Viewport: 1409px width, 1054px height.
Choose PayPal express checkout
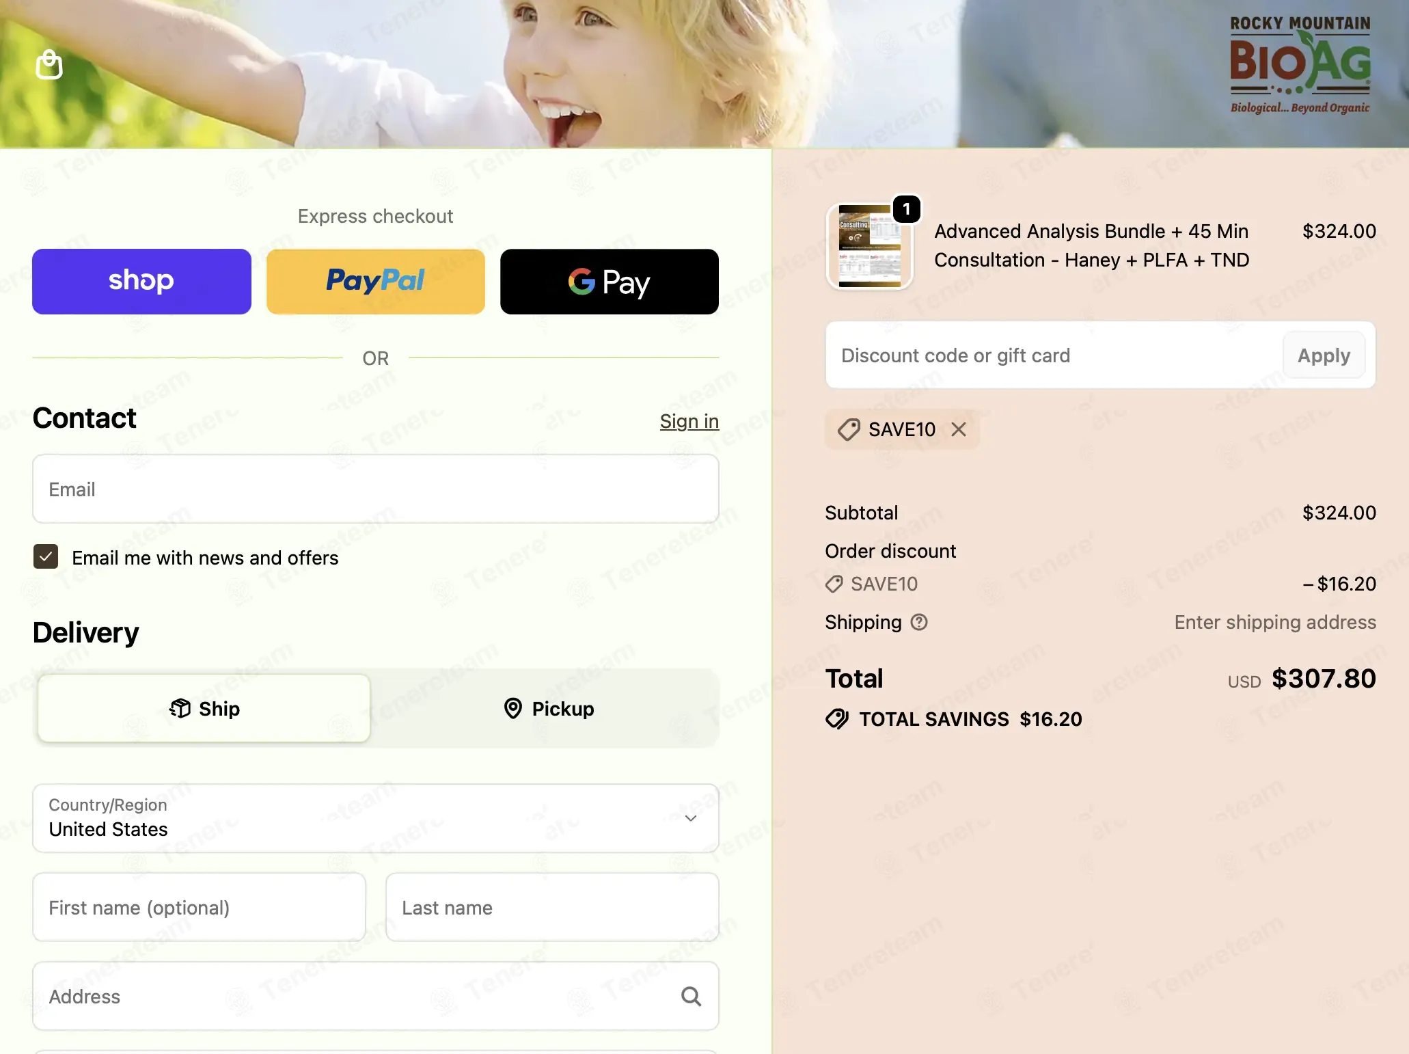376,282
